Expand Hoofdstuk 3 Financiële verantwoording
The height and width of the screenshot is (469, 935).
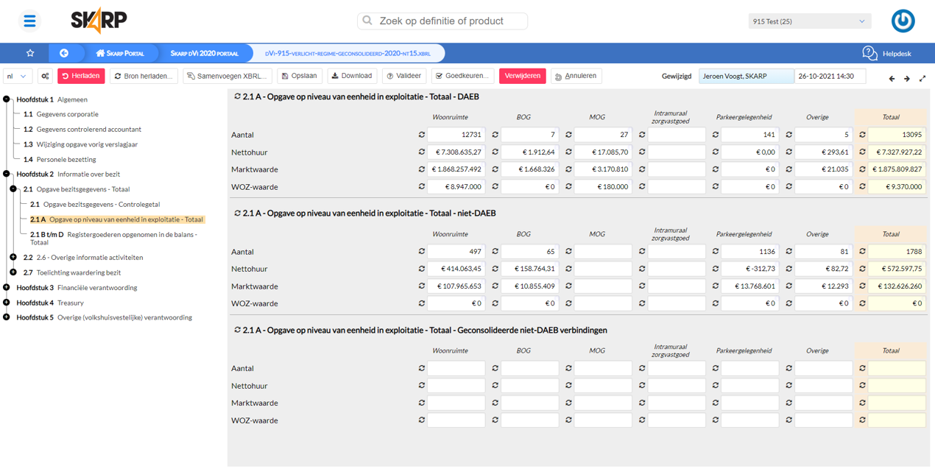click(x=7, y=287)
